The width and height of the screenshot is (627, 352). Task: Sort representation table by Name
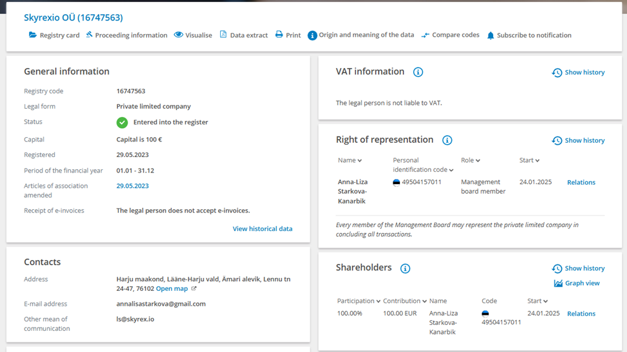(x=350, y=160)
